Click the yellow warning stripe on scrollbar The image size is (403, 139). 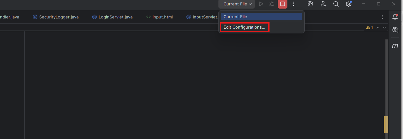(x=386, y=124)
